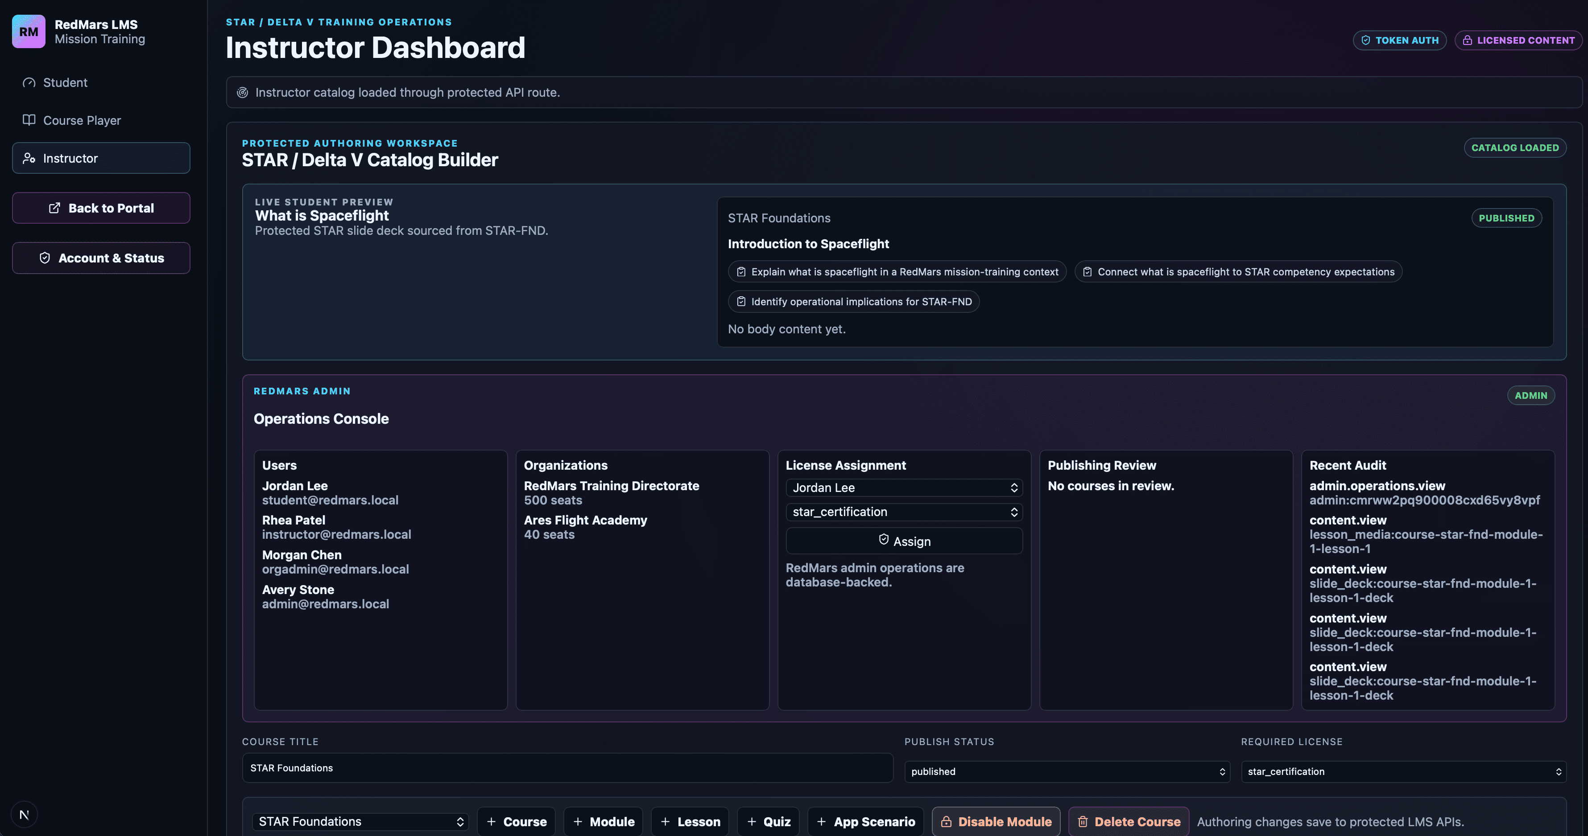Select the Instructor sidebar item
The width and height of the screenshot is (1588, 836).
[x=101, y=158]
